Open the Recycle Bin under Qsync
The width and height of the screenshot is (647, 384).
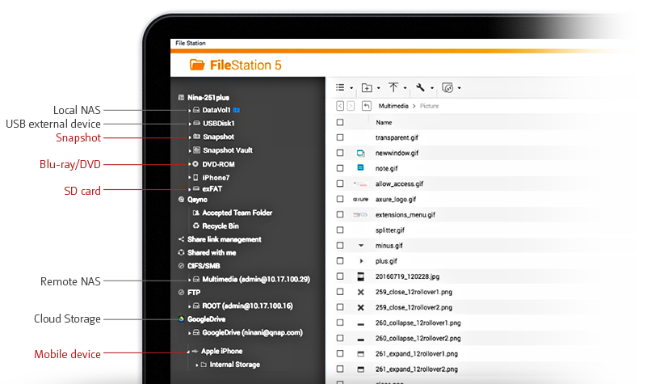tap(220, 226)
